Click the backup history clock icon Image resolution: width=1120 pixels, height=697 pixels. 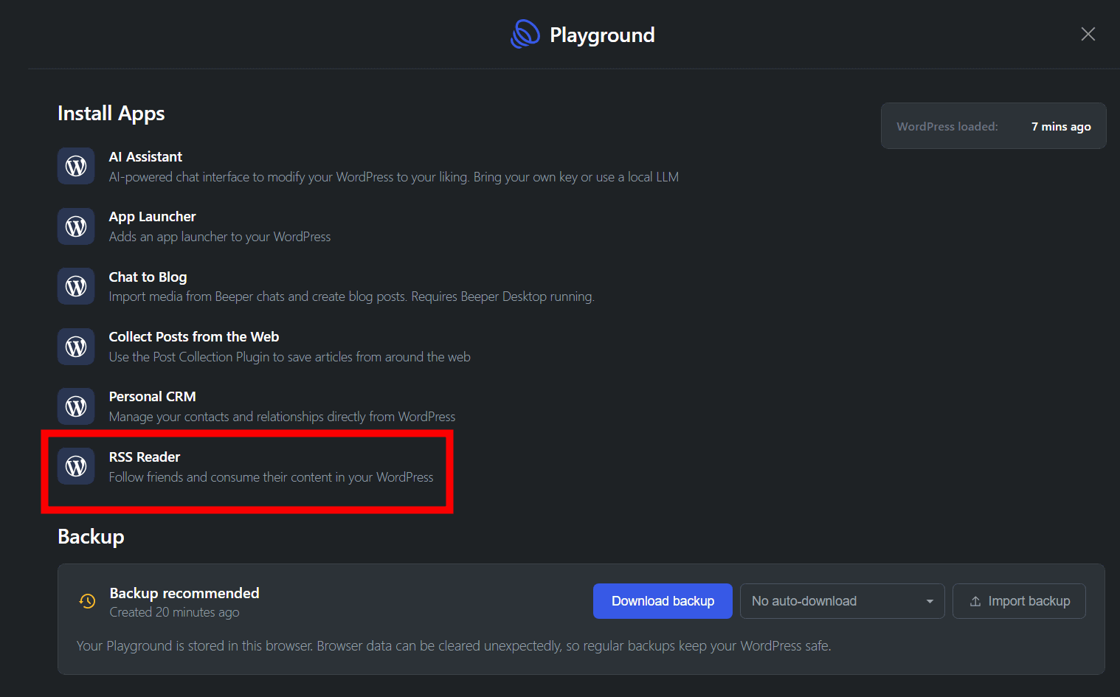[87, 601]
